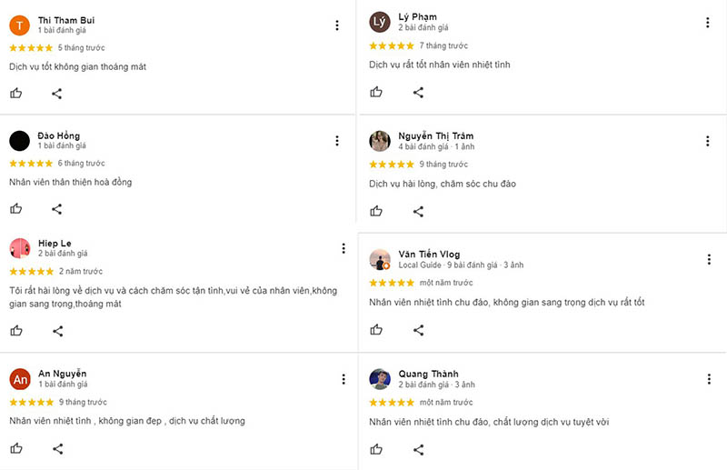Open An Nguyễn's profile name link
727x470 pixels.
tap(62, 374)
